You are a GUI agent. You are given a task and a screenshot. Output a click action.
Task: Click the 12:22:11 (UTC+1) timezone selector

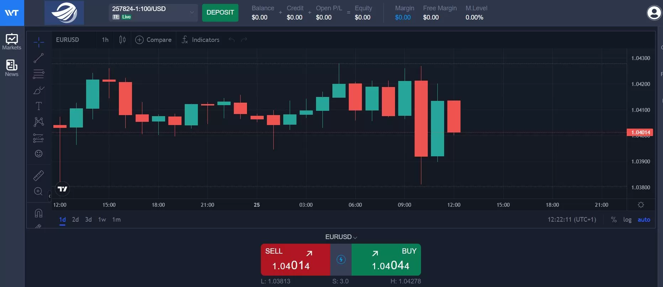572,220
